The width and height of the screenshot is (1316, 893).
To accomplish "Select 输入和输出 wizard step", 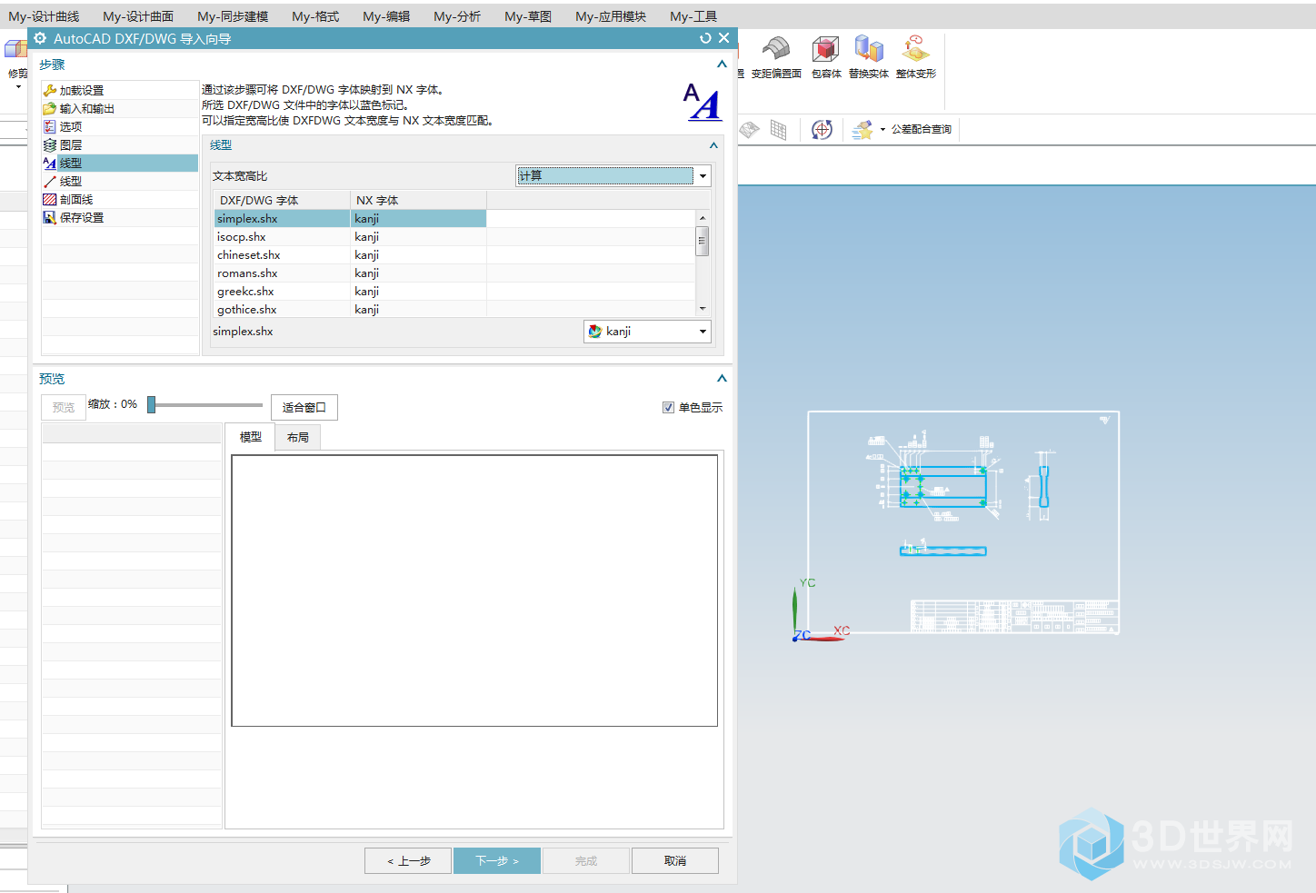I will click(120, 108).
